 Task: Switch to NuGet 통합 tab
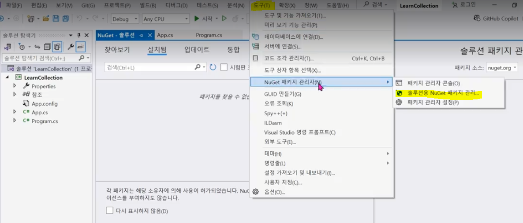coord(233,50)
